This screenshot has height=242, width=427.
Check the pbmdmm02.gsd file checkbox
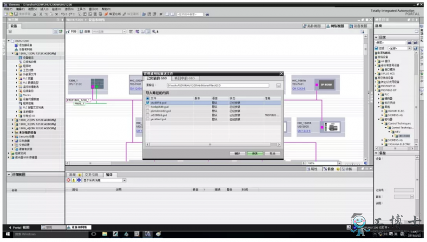click(x=148, y=111)
